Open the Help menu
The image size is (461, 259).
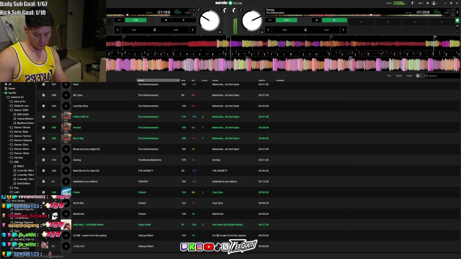(420, 3)
